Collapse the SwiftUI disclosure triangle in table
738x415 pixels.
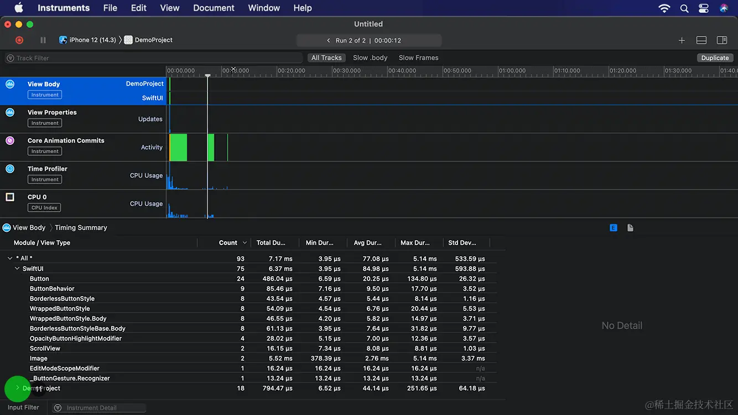pyautogui.click(x=17, y=268)
